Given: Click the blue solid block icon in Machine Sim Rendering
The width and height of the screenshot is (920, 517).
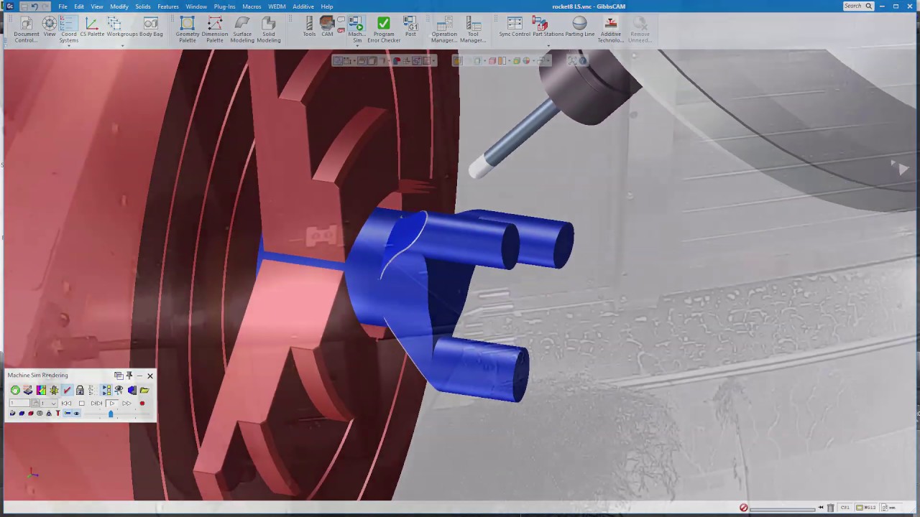Looking at the screenshot, I should (132, 390).
